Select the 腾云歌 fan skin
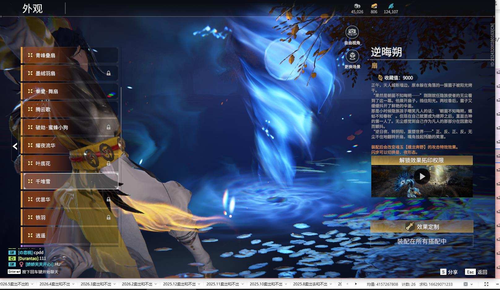 [x=70, y=109]
